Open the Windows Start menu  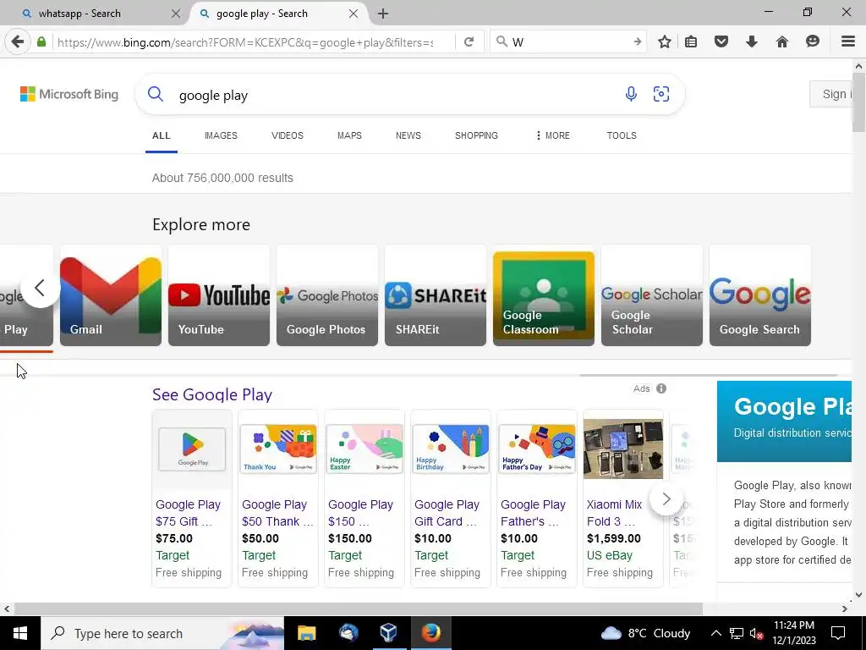20,633
